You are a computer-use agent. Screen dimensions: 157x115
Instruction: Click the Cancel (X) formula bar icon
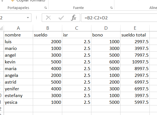point(48,18)
